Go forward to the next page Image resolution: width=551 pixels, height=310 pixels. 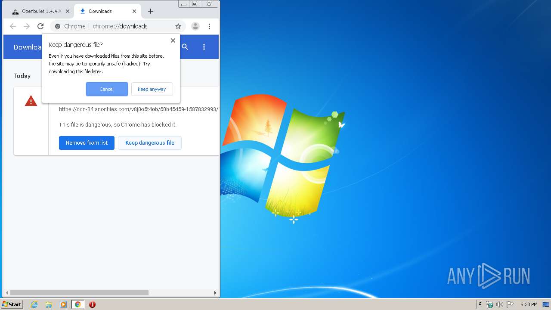27,26
